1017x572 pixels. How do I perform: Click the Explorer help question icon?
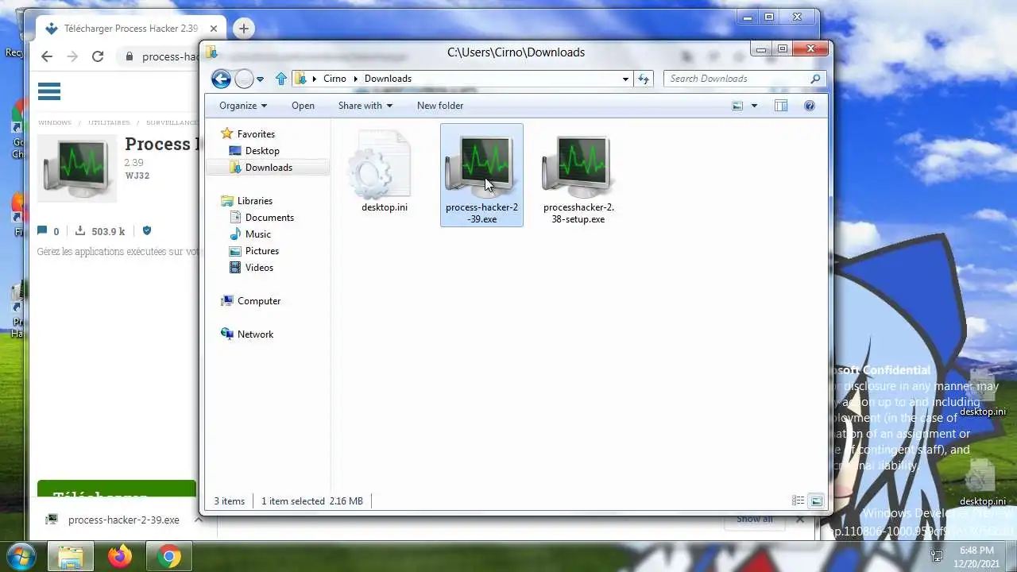(x=810, y=106)
